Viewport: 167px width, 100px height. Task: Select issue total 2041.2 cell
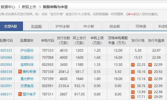pos(64,72)
